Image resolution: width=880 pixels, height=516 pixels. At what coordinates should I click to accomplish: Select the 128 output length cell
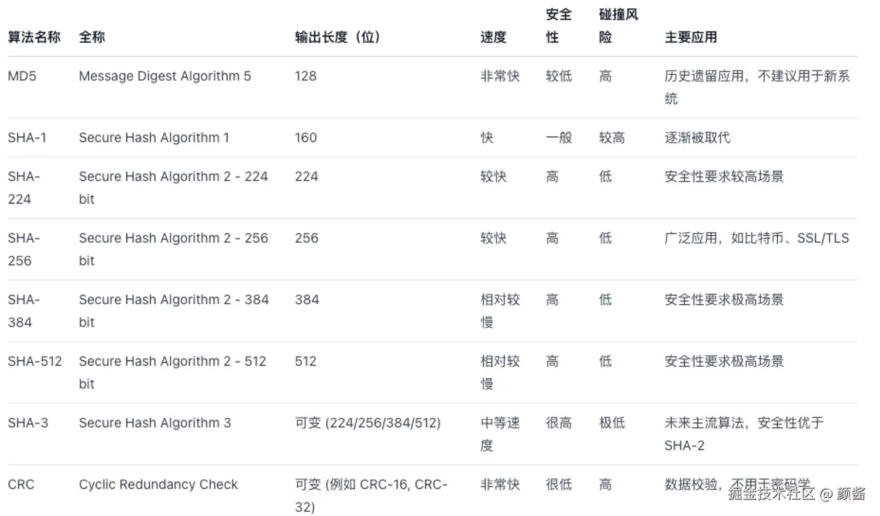click(305, 76)
